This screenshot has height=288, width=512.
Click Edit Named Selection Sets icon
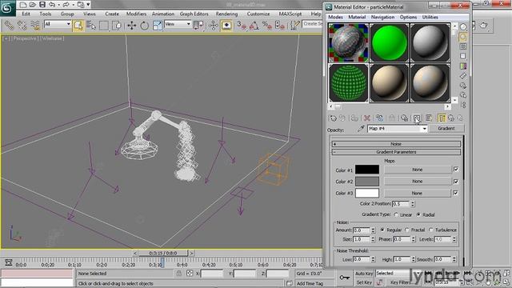pos(295,26)
